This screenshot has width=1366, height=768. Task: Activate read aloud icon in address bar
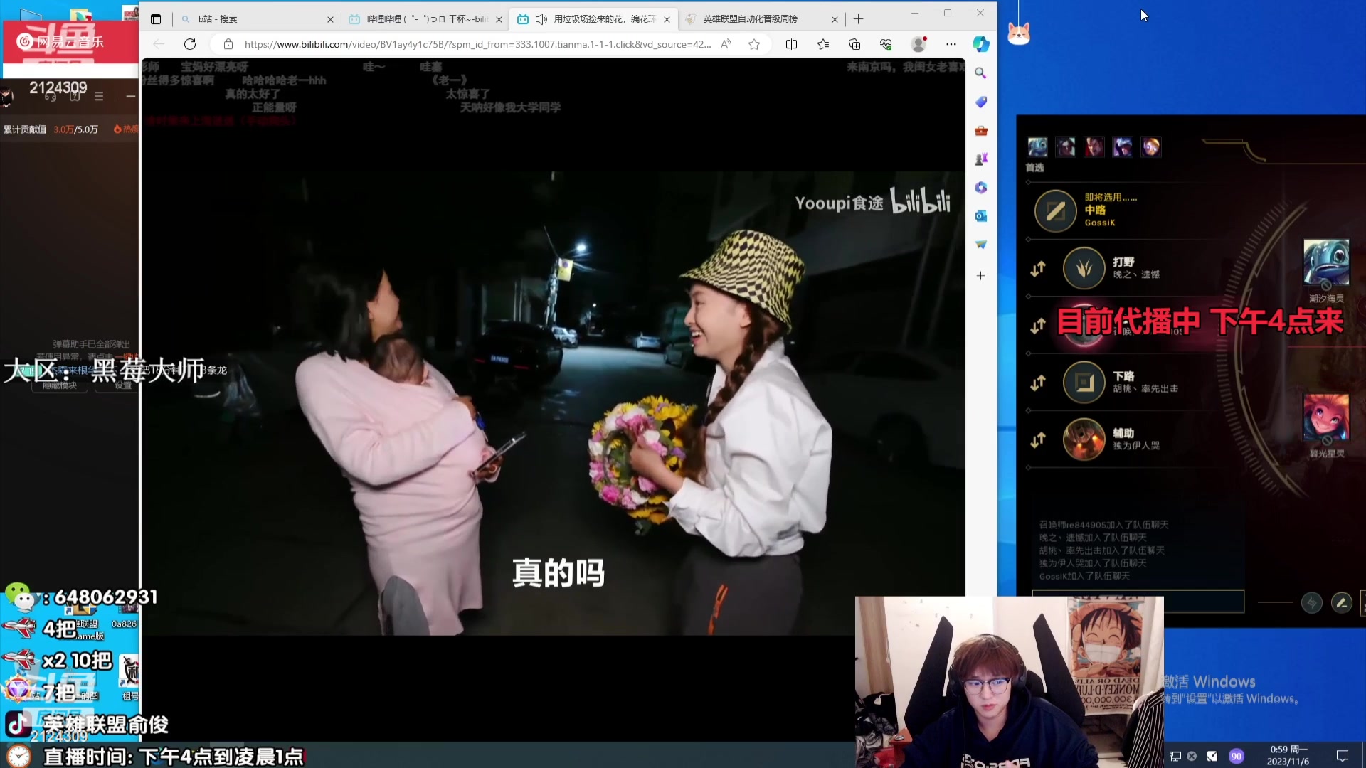(x=726, y=44)
